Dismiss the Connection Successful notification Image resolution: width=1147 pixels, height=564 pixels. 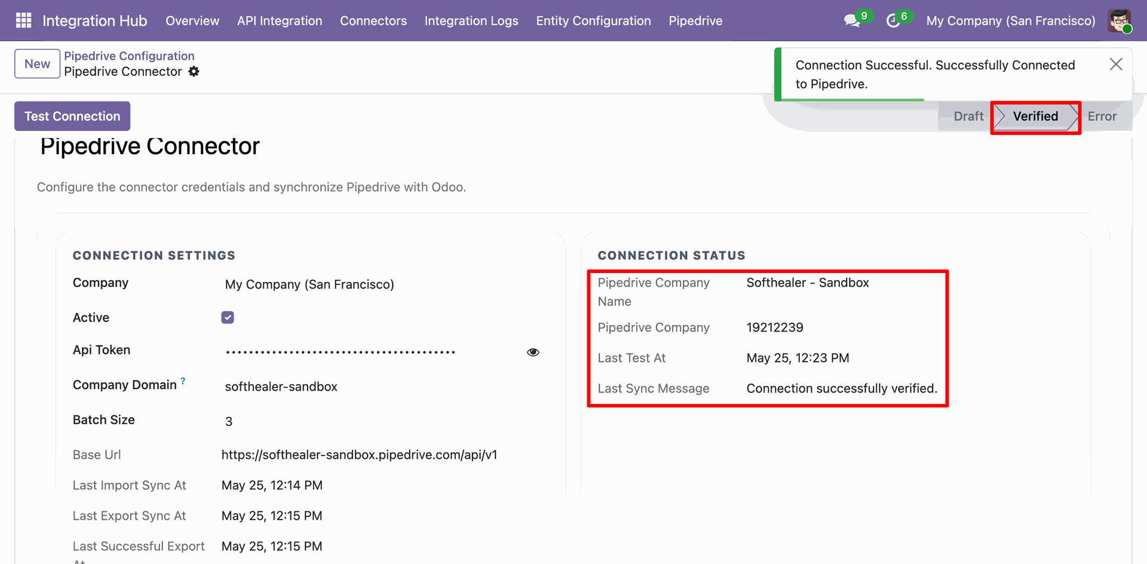[x=1115, y=64]
